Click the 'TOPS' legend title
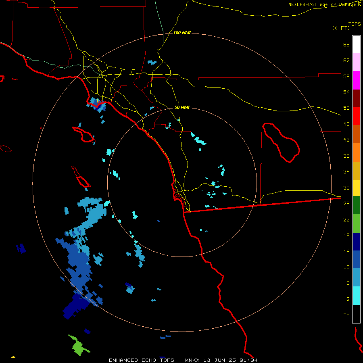 355,24
